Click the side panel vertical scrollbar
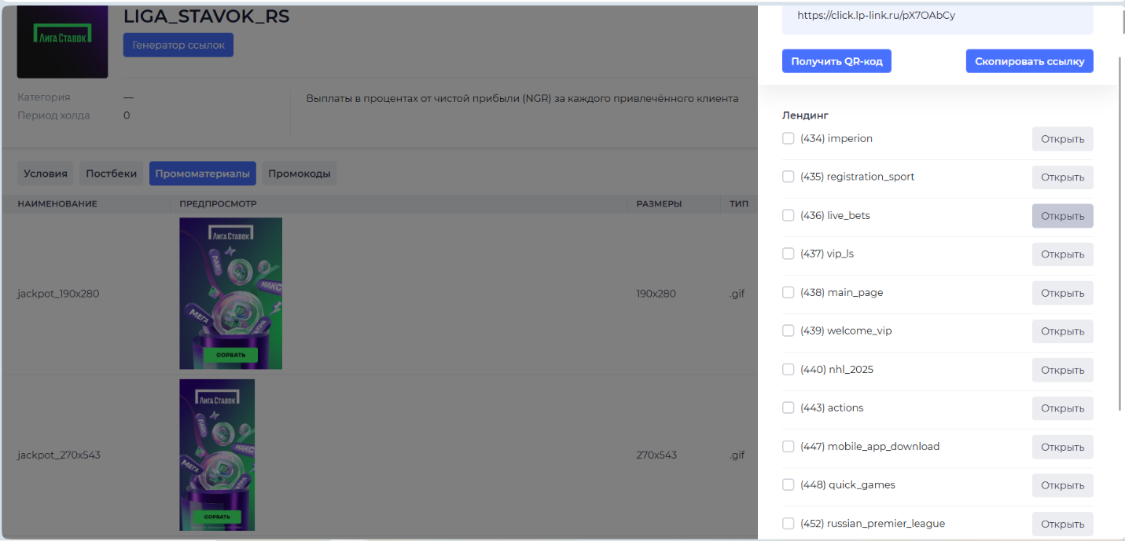Screen dimensions: 1125x541 1119,236
